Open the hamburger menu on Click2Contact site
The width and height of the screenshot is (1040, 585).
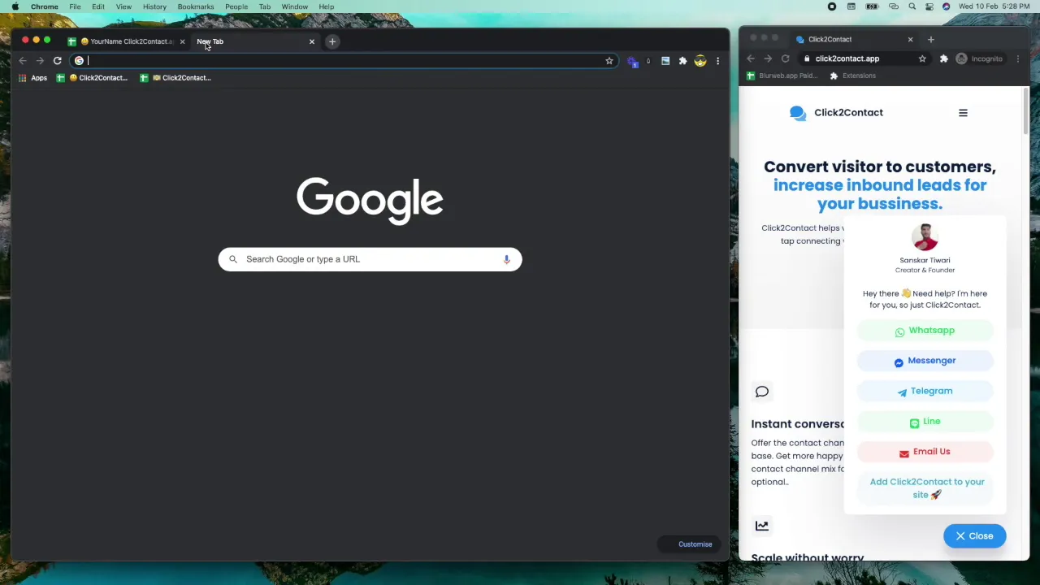(963, 113)
